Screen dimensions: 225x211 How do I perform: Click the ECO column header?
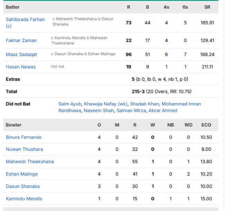[206, 125]
